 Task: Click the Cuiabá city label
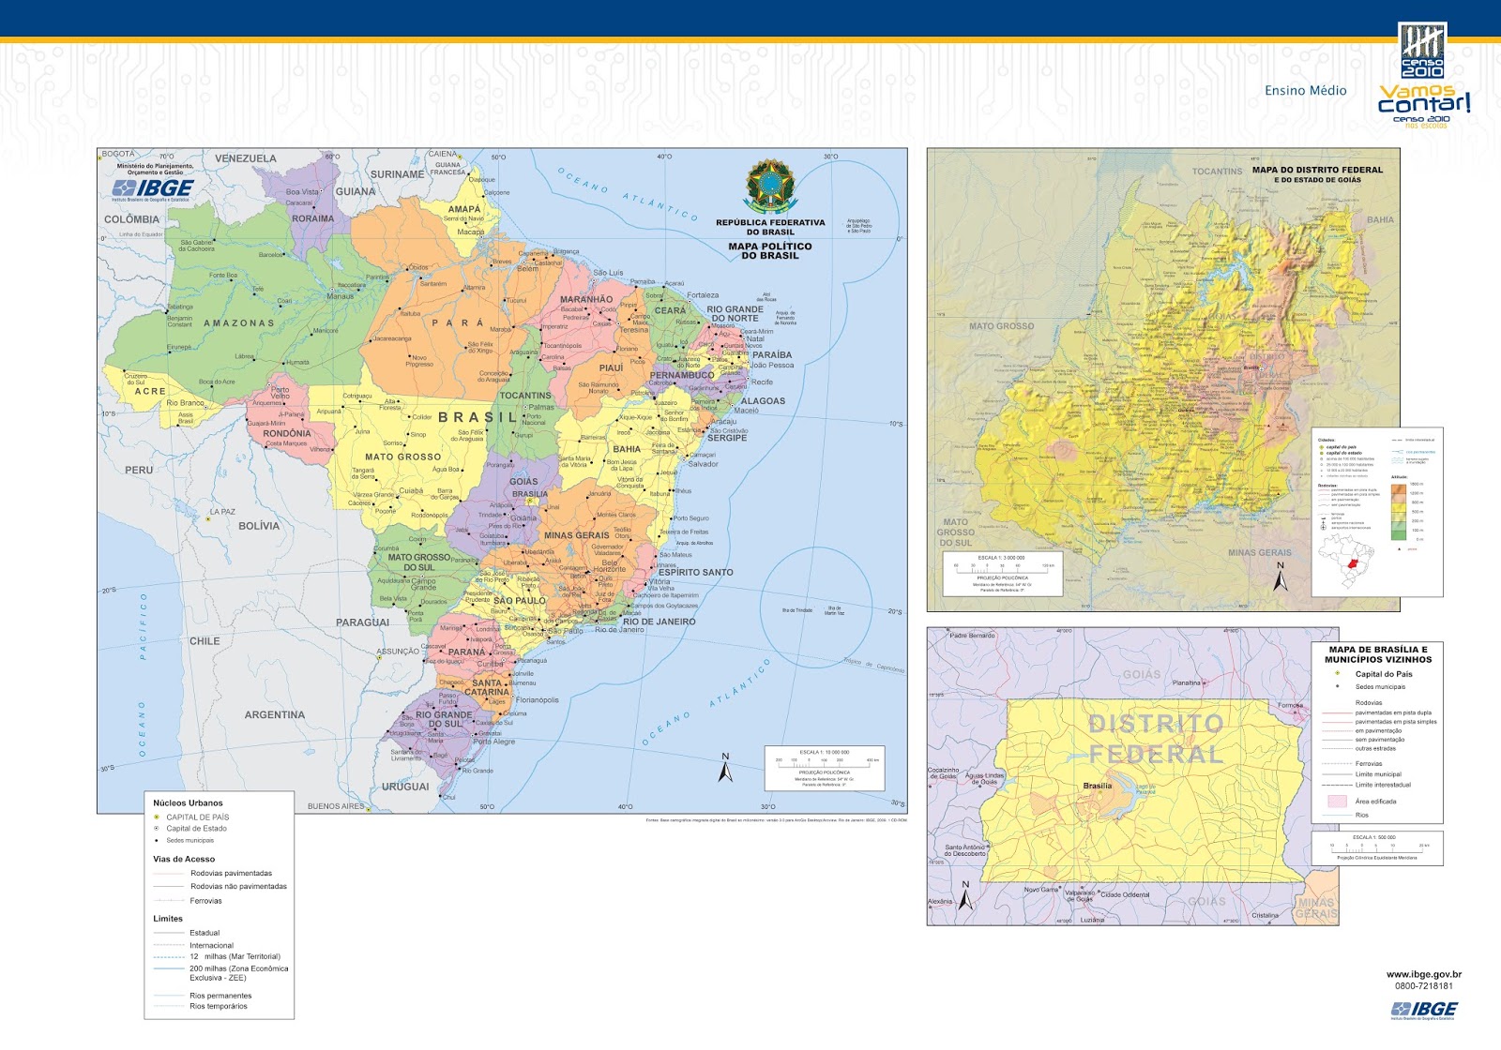(411, 490)
